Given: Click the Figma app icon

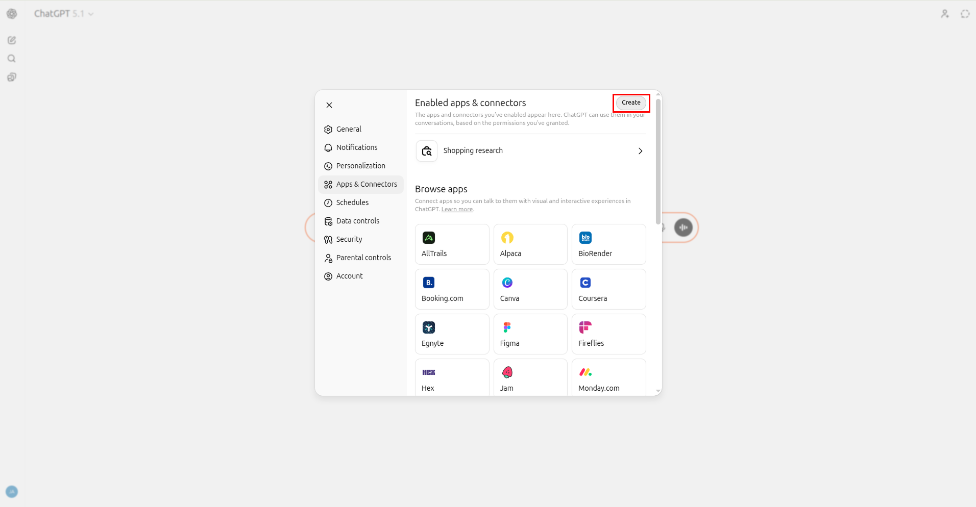Looking at the screenshot, I should point(507,327).
